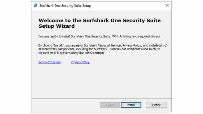Click the Welcome to the Surfshark heading line
This screenshot has height=114, width=203.
coord(99,21)
